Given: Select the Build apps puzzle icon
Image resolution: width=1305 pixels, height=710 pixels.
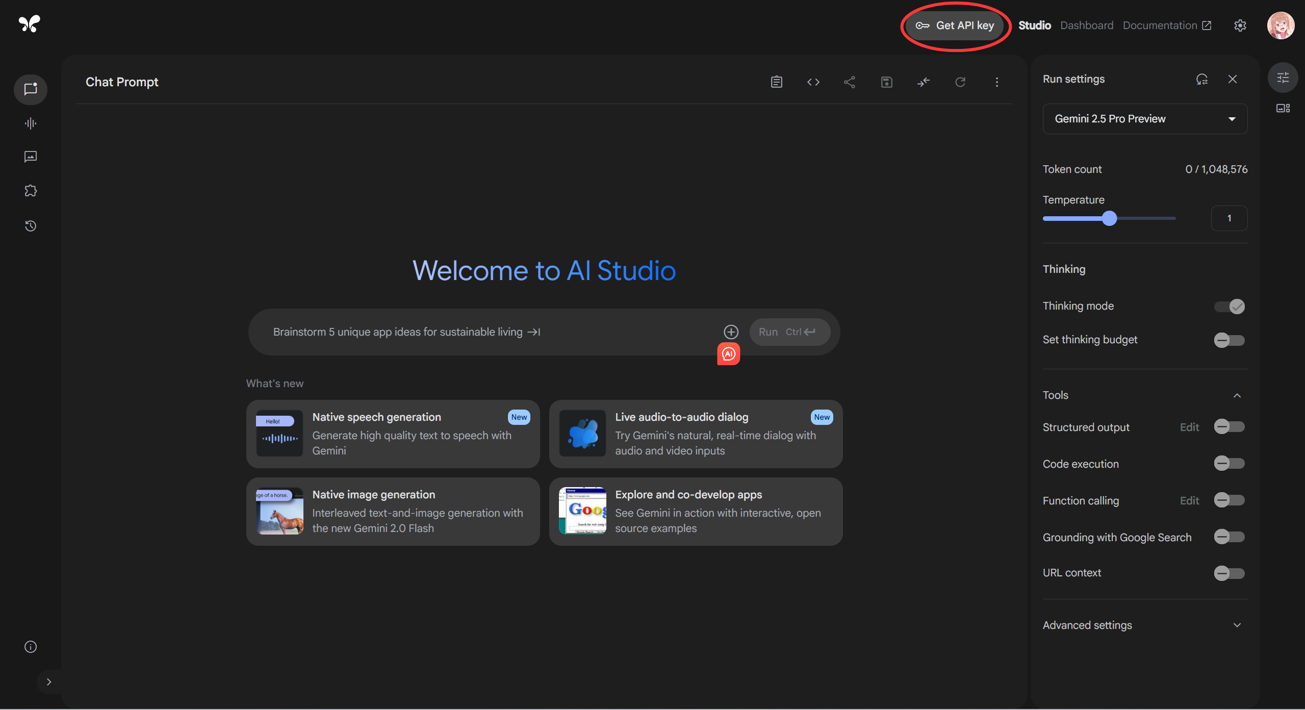Looking at the screenshot, I should click(x=30, y=190).
